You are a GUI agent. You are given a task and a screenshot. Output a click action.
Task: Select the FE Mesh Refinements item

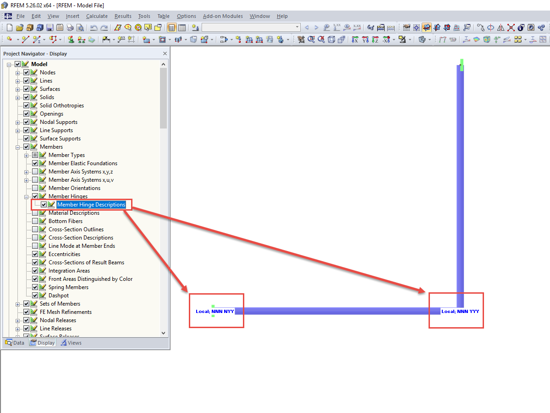pos(66,312)
